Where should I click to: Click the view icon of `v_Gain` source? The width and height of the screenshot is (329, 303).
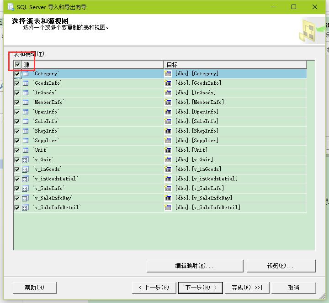click(x=25, y=160)
